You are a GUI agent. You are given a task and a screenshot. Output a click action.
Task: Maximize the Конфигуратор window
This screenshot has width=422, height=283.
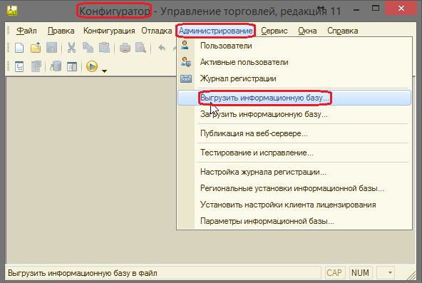tap(376, 9)
